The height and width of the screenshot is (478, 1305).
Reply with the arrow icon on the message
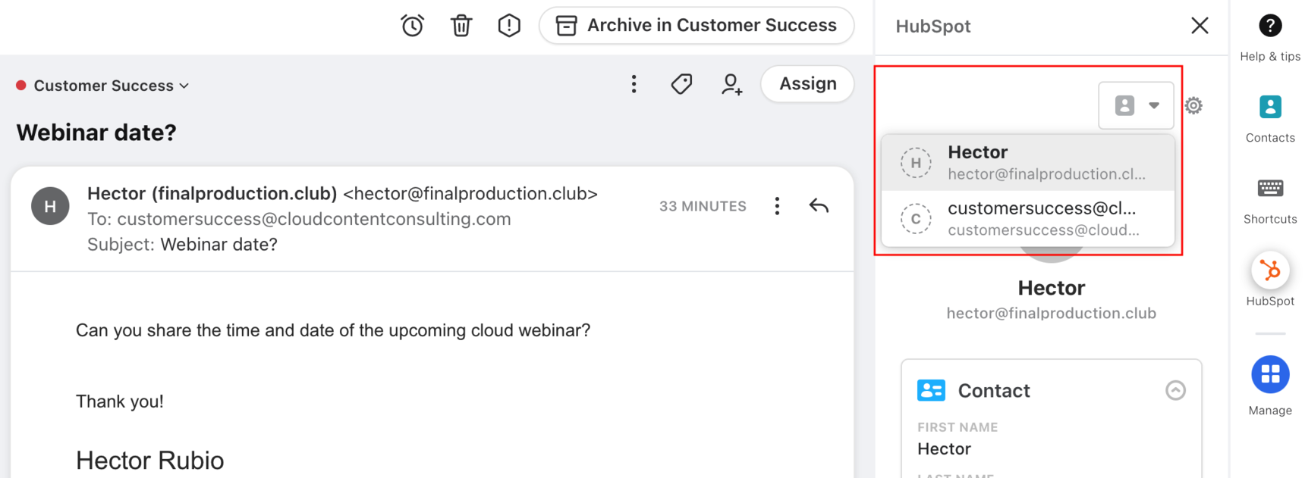[x=819, y=206]
